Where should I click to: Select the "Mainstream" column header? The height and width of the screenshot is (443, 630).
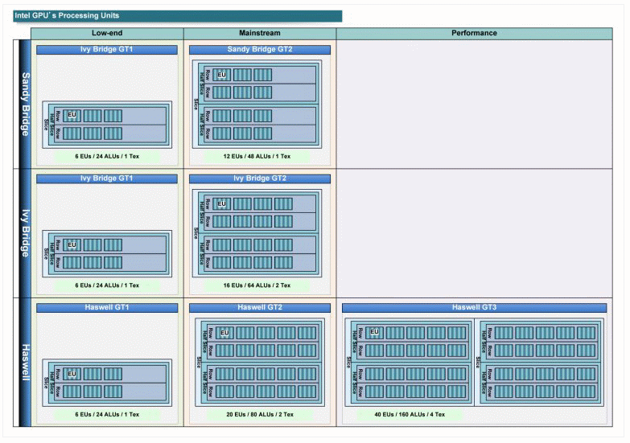[x=260, y=33]
